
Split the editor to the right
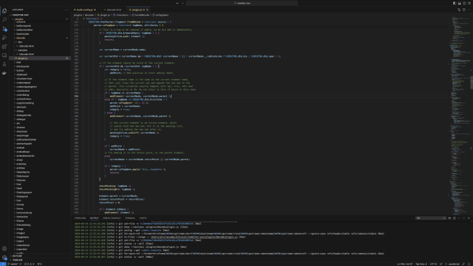point(464,9)
